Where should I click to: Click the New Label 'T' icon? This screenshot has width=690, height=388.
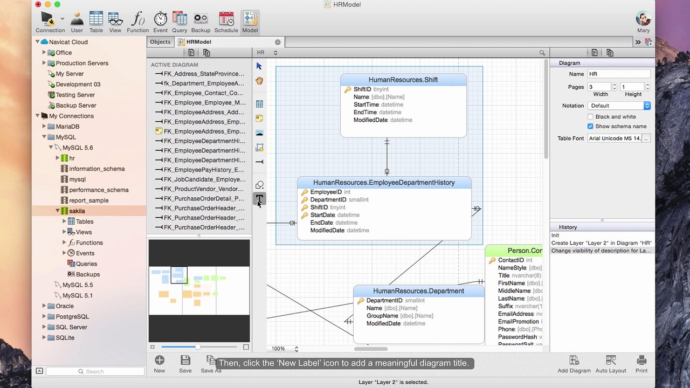coord(259,199)
